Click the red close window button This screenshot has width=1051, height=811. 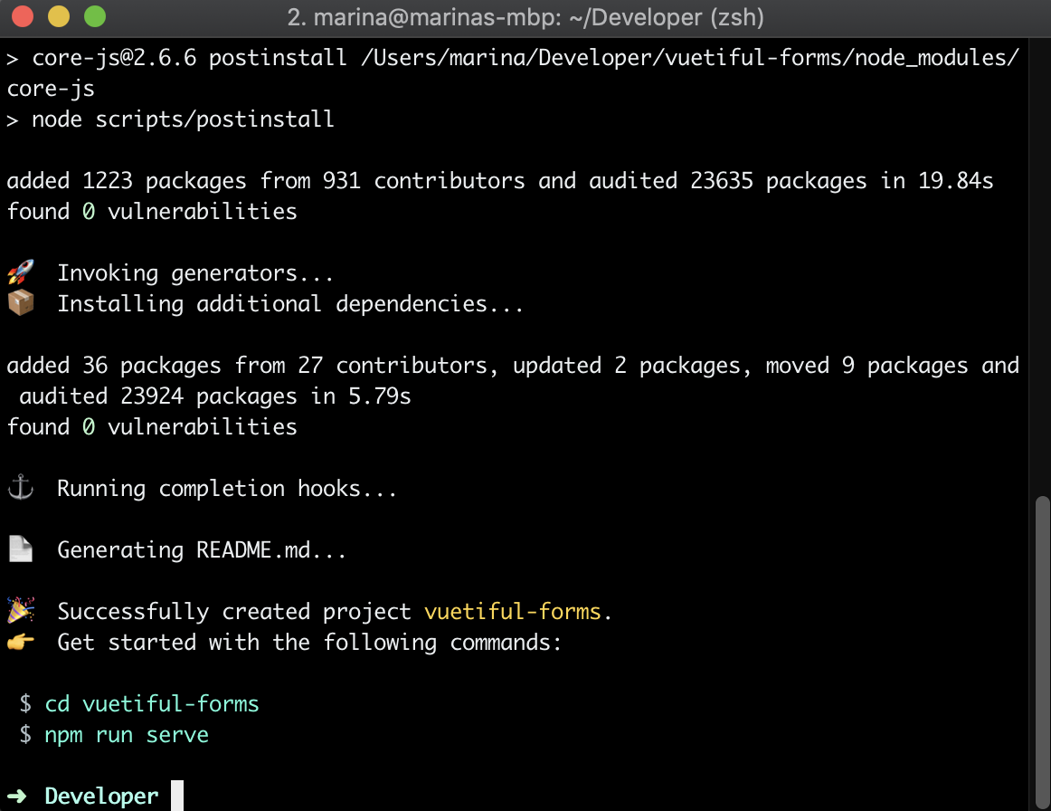pyautogui.click(x=23, y=16)
